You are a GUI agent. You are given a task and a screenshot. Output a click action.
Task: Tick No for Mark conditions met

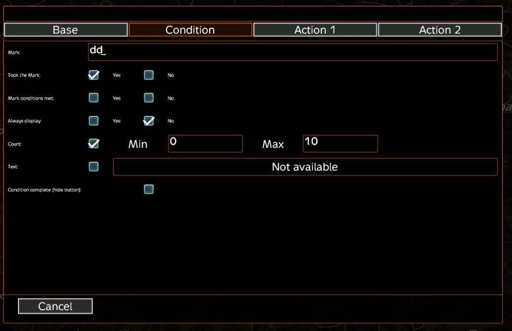pyautogui.click(x=149, y=98)
